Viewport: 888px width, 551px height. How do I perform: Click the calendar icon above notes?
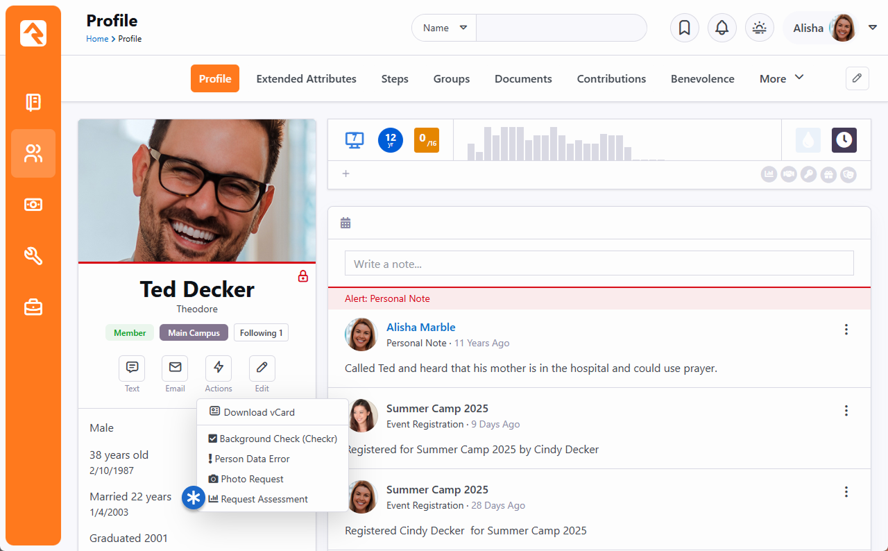tap(345, 223)
